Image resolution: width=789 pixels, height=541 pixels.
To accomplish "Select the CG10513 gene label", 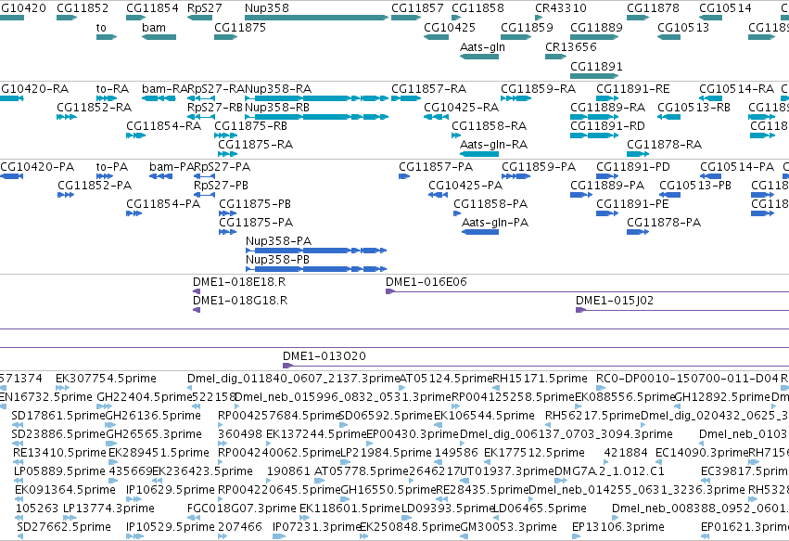I will pyautogui.click(x=683, y=28).
